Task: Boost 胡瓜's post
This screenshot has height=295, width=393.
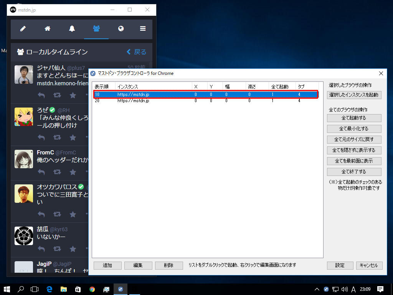Action: 57,249
